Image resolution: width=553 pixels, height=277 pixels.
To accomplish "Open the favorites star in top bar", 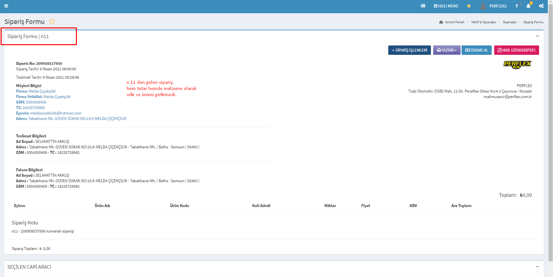I will point(469,6).
